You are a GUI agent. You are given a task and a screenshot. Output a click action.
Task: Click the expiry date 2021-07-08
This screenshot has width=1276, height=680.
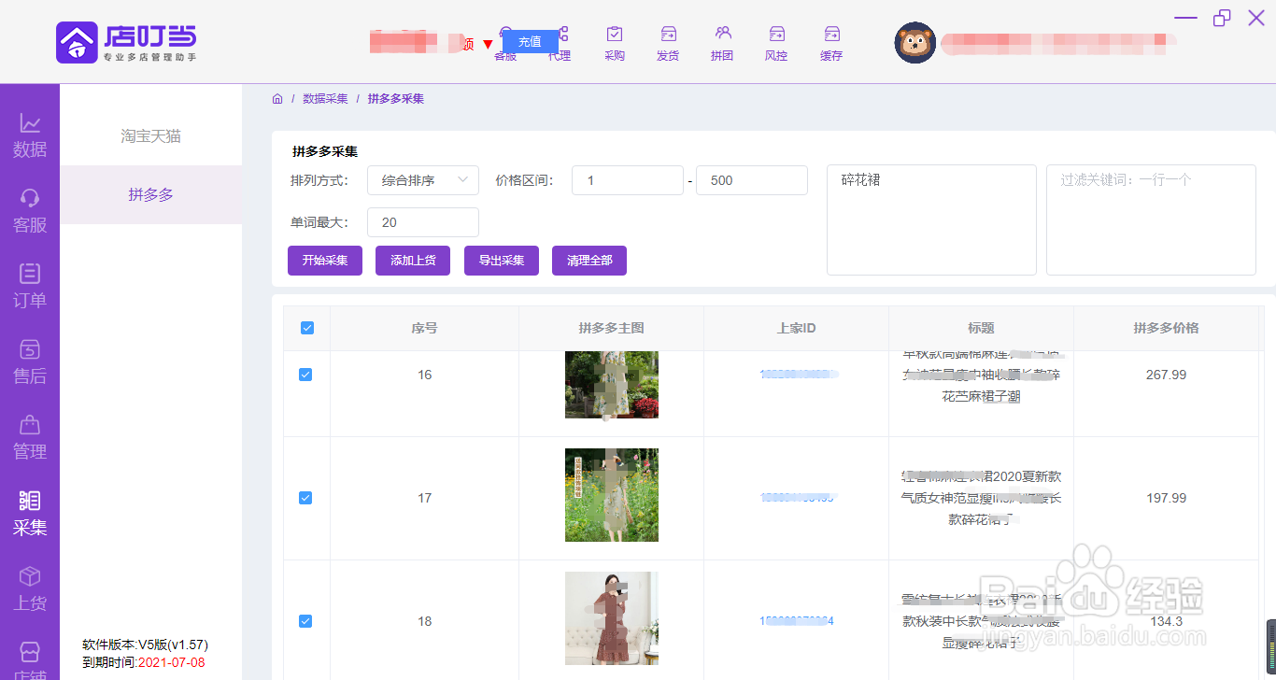[x=171, y=662]
